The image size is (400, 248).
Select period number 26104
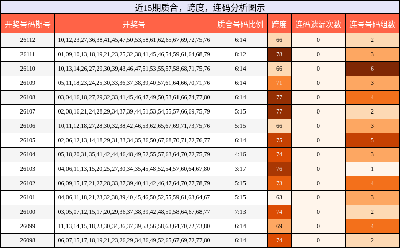27,154
